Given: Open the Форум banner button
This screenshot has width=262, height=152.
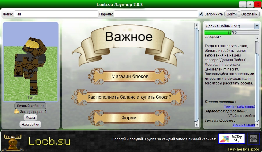Looking at the screenshot, I should [129, 118].
